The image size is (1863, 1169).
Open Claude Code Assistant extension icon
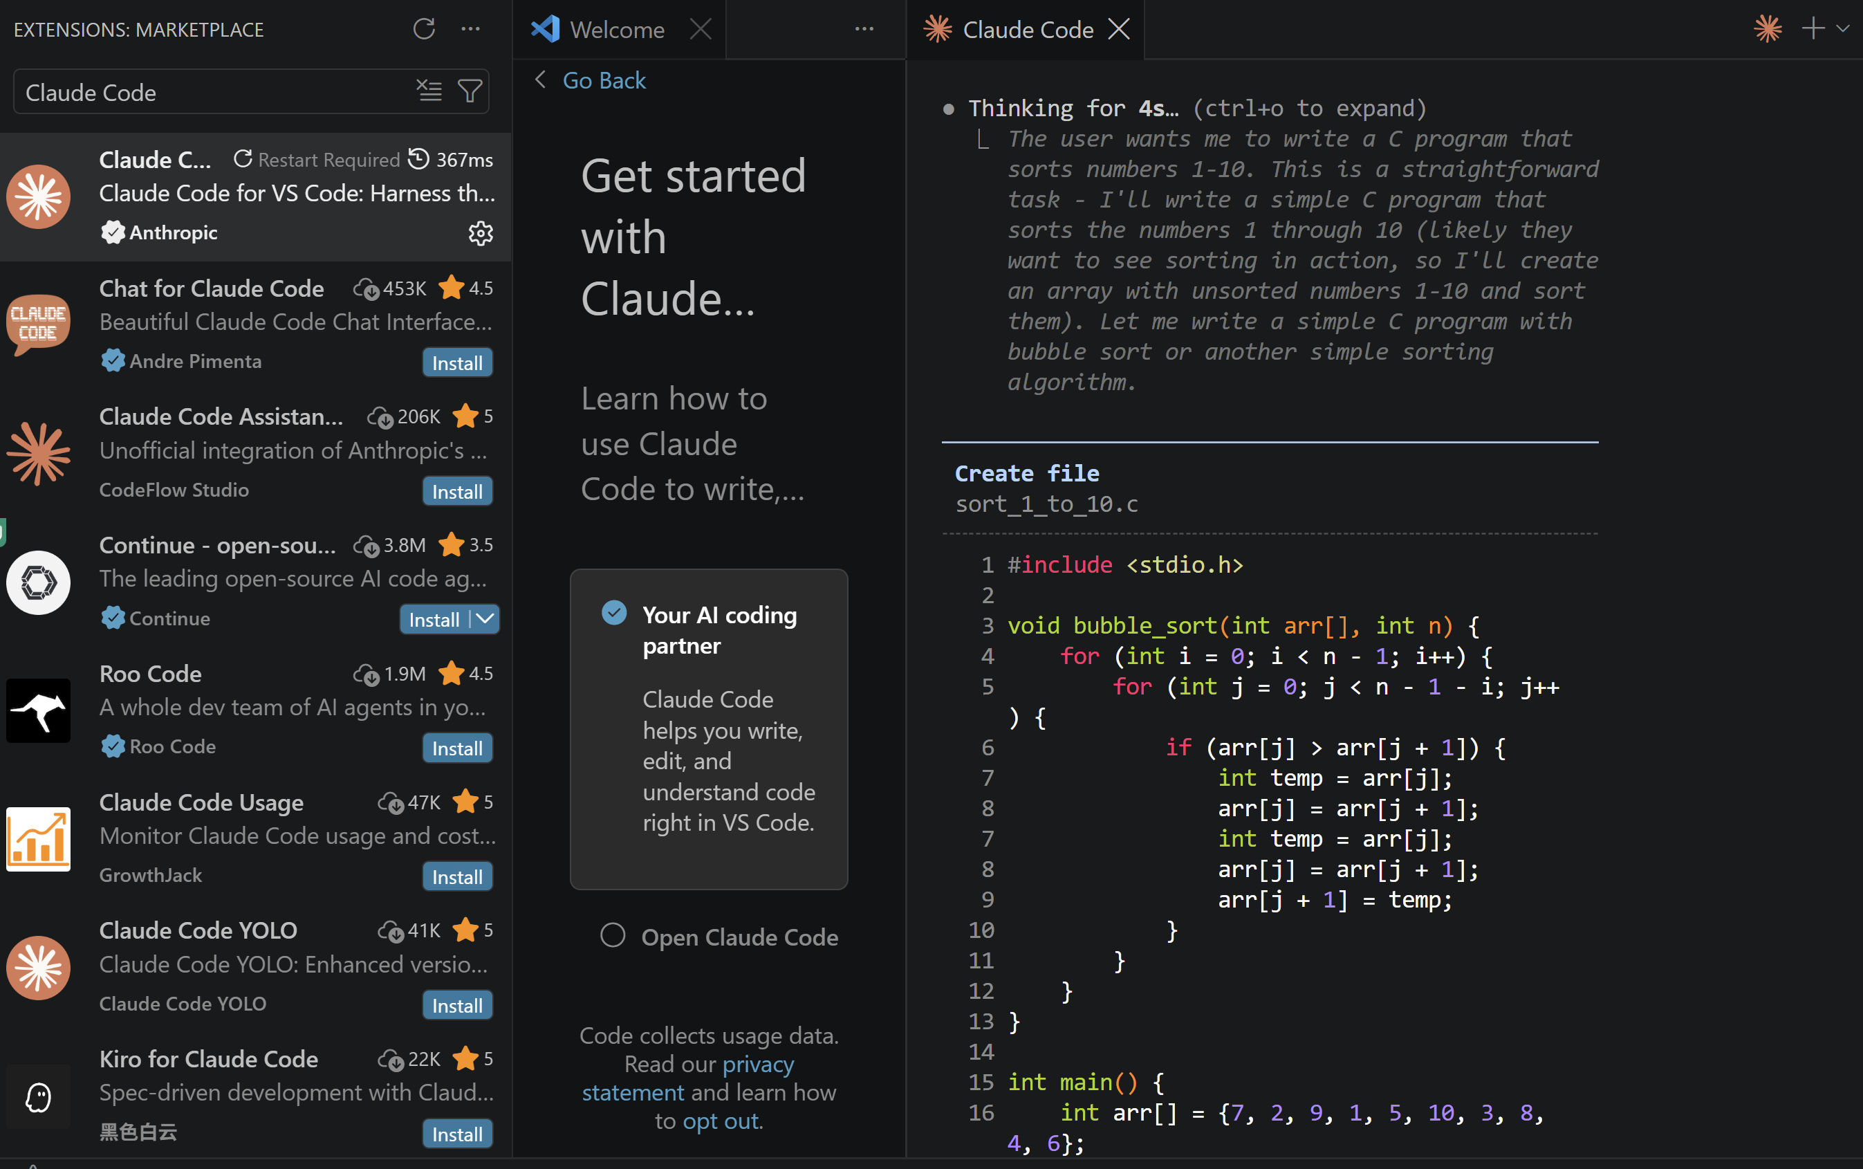pyautogui.click(x=39, y=453)
